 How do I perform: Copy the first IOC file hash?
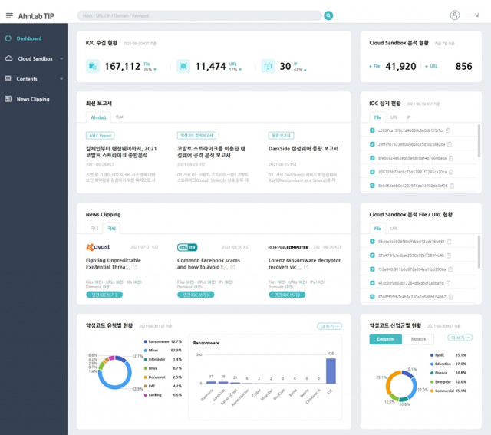(x=448, y=130)
